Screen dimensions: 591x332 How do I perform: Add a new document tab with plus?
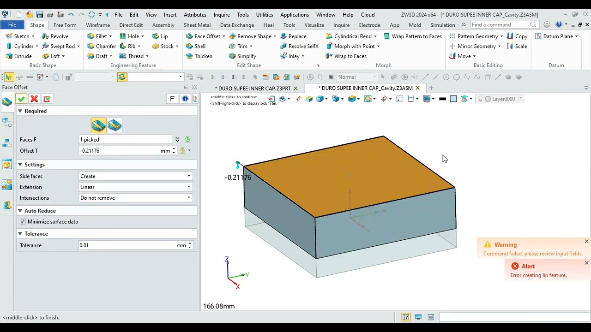click(x=431, y=88)
